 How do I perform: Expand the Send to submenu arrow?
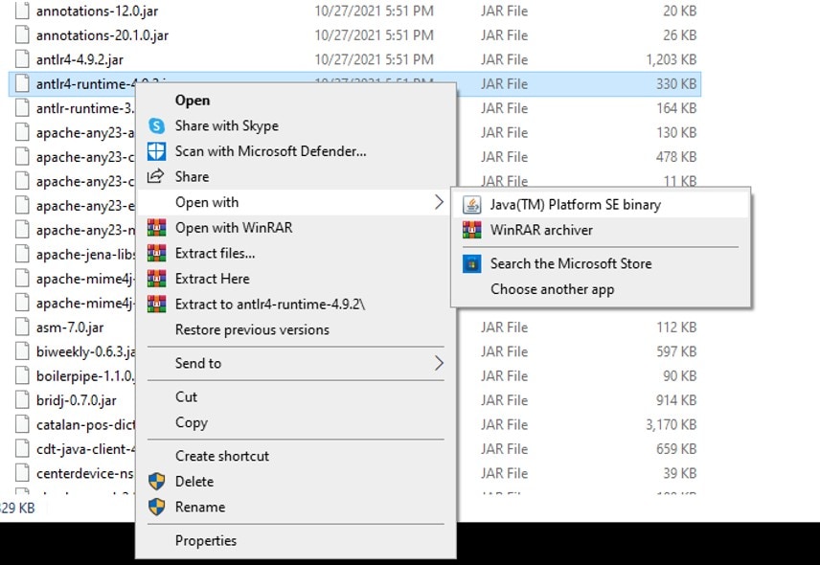tap(439, 363)
